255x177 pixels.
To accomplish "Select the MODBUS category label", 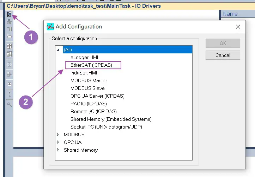I will (x=74, y=135).
